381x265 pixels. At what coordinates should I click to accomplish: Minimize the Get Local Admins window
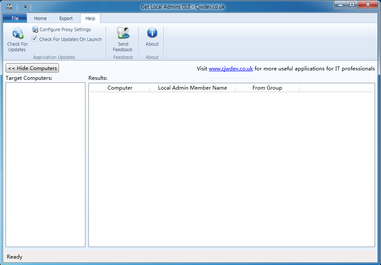click(x=340, y=5)
